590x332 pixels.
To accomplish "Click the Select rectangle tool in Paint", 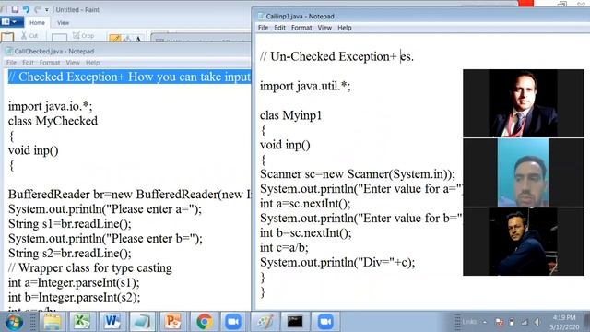I will pos(59,37).
